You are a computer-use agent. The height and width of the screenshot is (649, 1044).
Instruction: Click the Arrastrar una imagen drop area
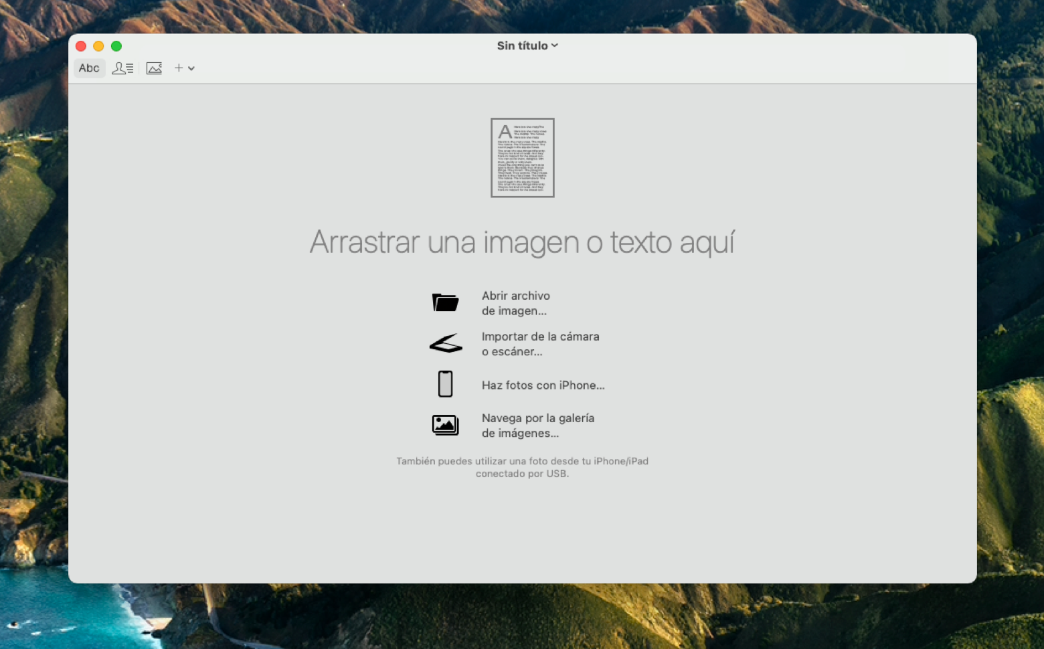522,242
